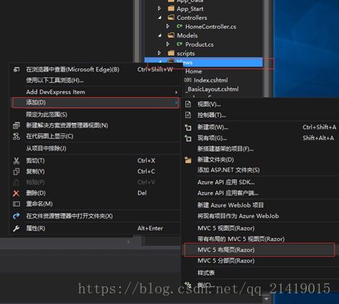
Task: Click the wrench properties icon
Action: tap(16, 228)
